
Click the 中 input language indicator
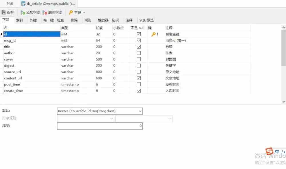click(x=277, y=151)
